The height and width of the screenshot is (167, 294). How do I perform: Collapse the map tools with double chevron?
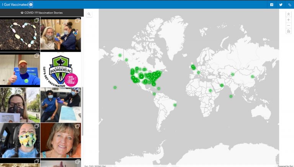[x=288, y=14]
